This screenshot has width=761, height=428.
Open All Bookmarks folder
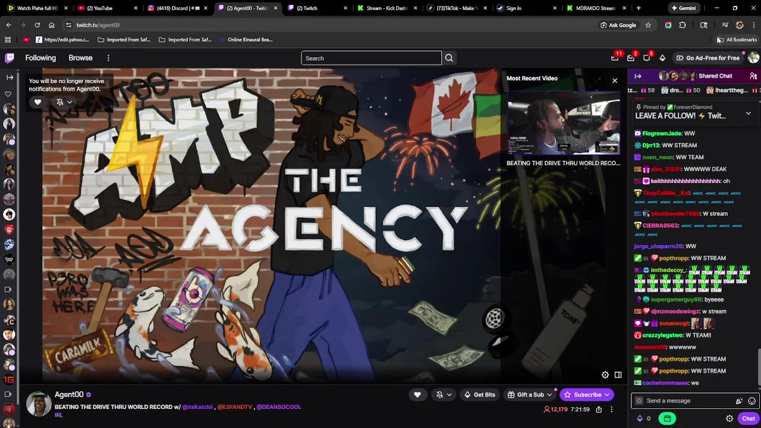[x=737, y=40]
